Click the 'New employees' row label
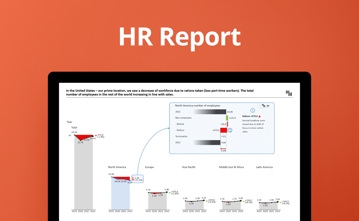Screen dimensions: 359x221 click(x=183, y=118)
